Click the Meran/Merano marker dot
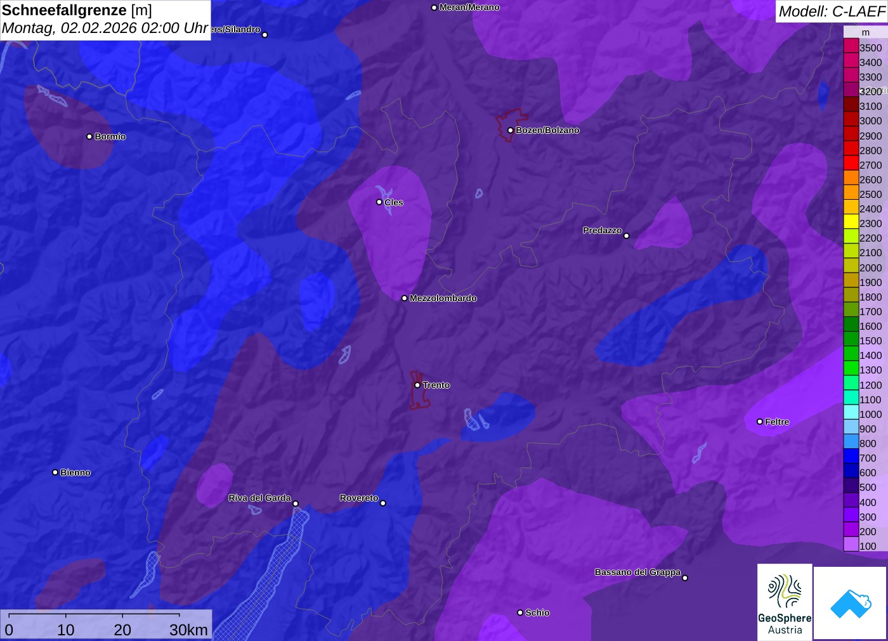 (x=434, y=8)
